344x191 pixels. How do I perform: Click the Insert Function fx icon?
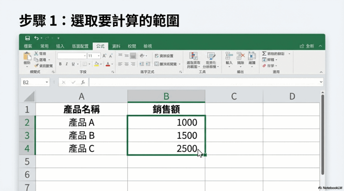(x=83, y=82)
